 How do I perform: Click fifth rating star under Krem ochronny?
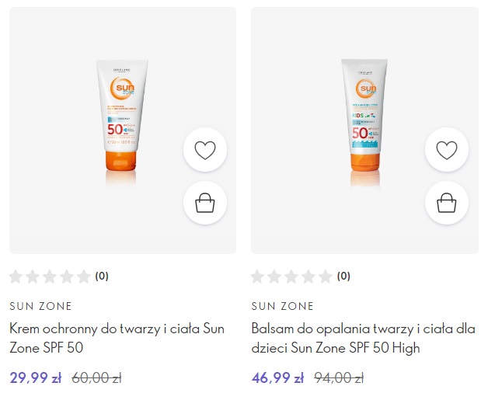click(85, 276)
